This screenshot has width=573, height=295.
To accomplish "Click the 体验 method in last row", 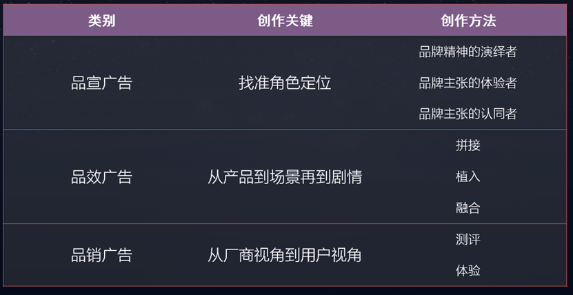I will click(x=468, y=271).
